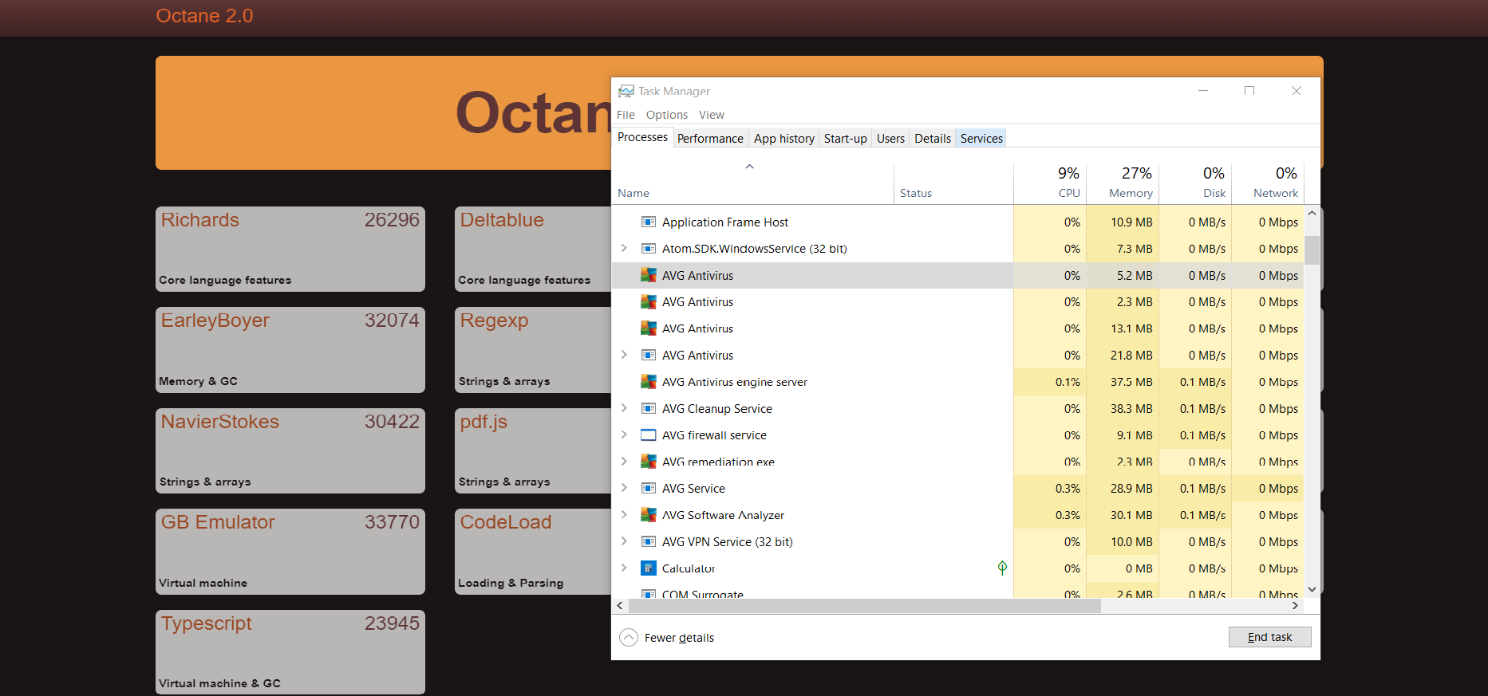Click the NavierStokes benchmark card in Octane
This screenshot has width=1488, height=696.
tap(290, 451)
